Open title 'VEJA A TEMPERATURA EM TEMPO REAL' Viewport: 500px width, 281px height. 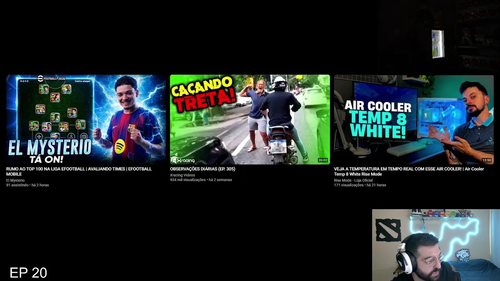click(x=409, y=171)
